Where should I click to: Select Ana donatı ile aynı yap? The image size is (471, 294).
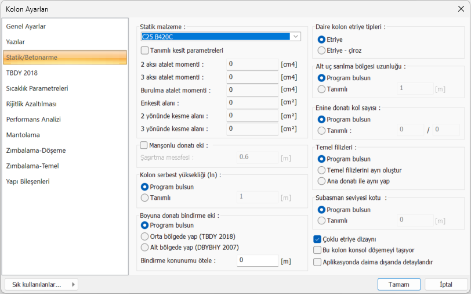pyautogui.click(x=322, y=181)
